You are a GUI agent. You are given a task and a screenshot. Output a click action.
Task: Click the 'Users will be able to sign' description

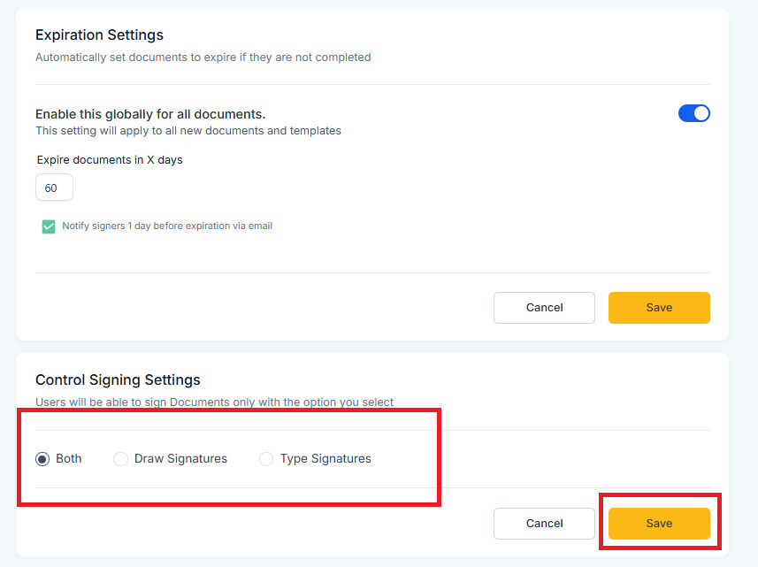click(x=214, y=402)
